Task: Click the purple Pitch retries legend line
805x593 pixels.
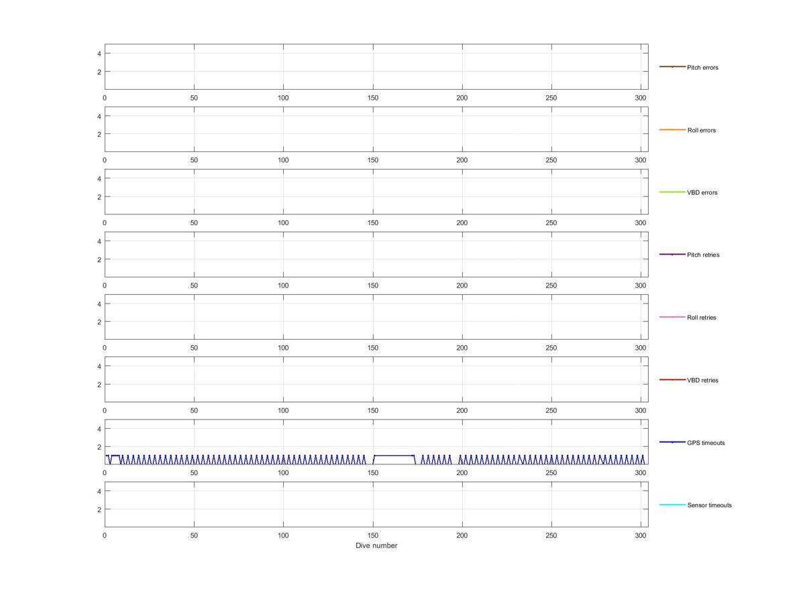Action: (672, 255)
